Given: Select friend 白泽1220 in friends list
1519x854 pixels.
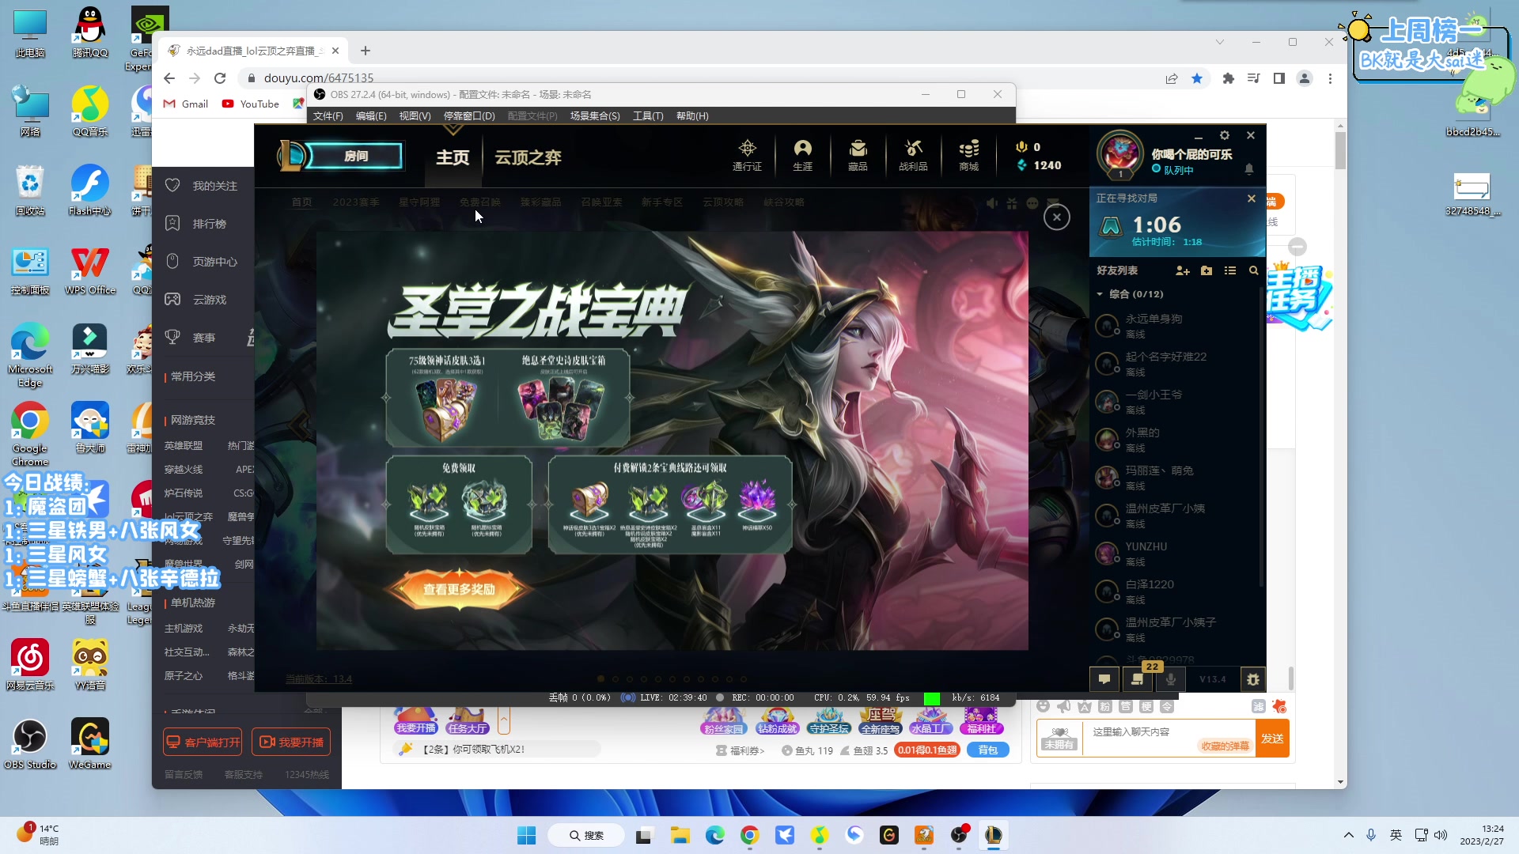Looking at the screenshot, I should (1176, 591).
